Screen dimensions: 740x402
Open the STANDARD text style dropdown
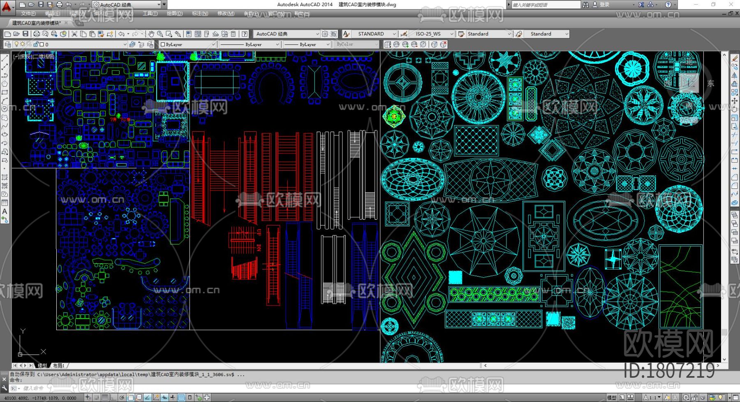(x=394, y=34)
